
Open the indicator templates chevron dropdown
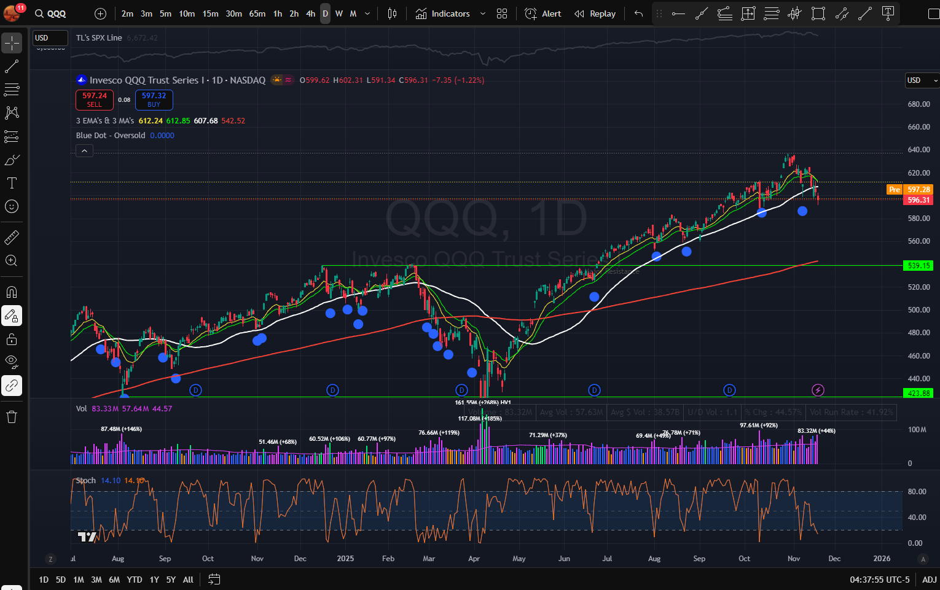tap(483, 14)
